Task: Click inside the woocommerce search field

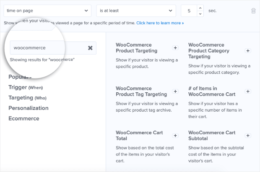Action: [x=46, y=48]
